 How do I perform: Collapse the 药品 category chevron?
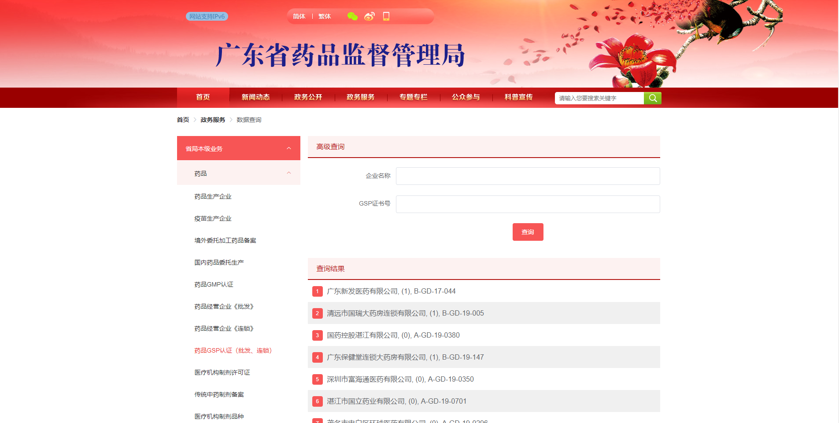(x=289, y=173)
